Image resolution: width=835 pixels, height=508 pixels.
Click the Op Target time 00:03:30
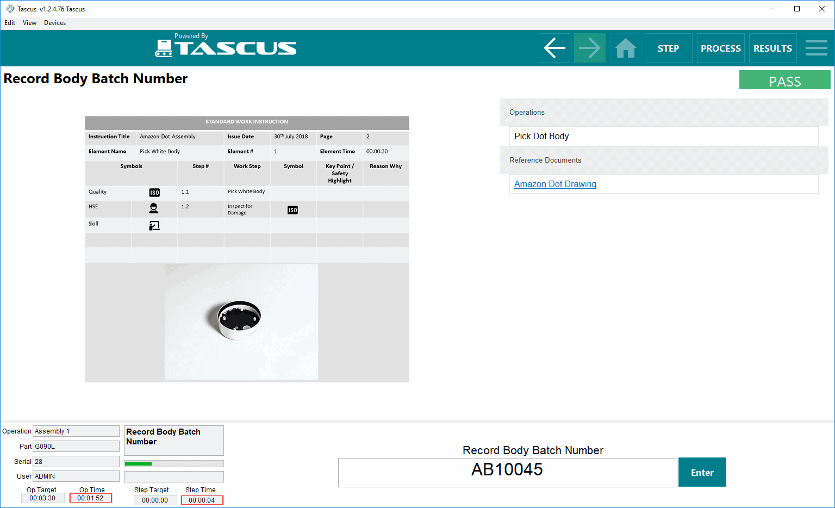pos(42,498)
